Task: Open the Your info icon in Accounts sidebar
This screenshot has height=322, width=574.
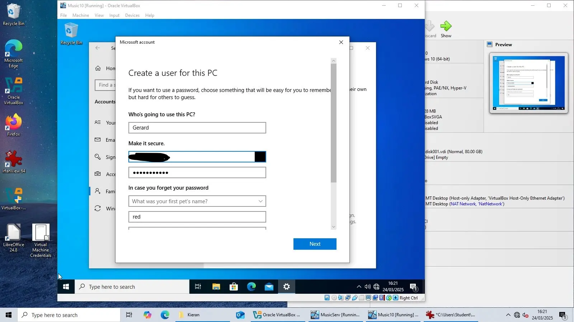Action: tap(97, 122)
